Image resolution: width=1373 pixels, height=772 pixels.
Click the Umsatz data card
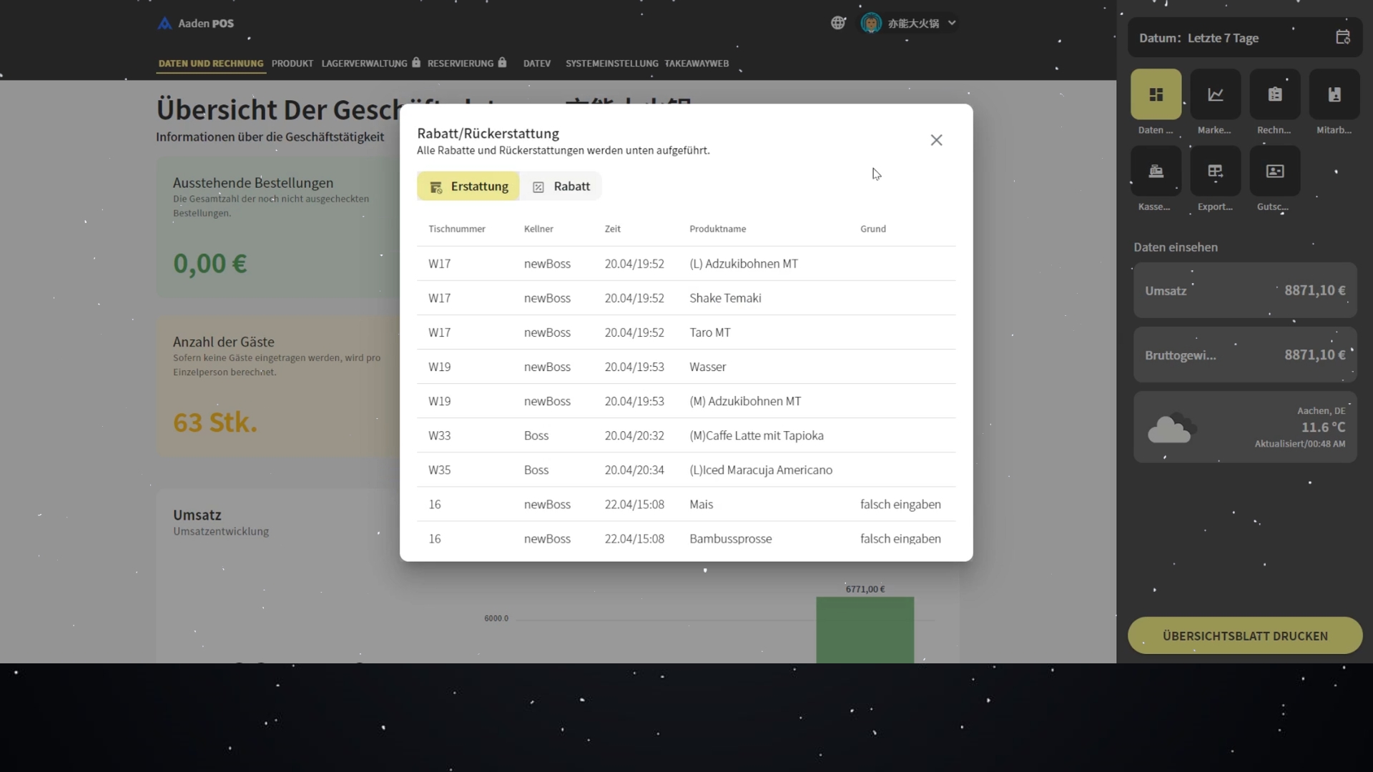coord(1244,290)
